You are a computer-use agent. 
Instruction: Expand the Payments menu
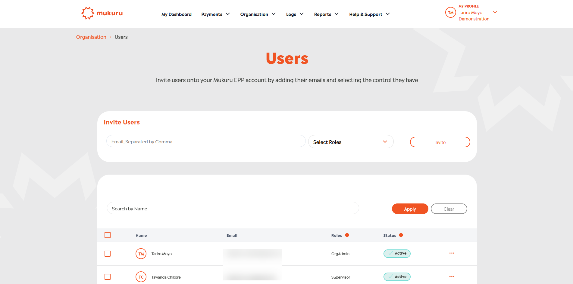pos(215,14)
